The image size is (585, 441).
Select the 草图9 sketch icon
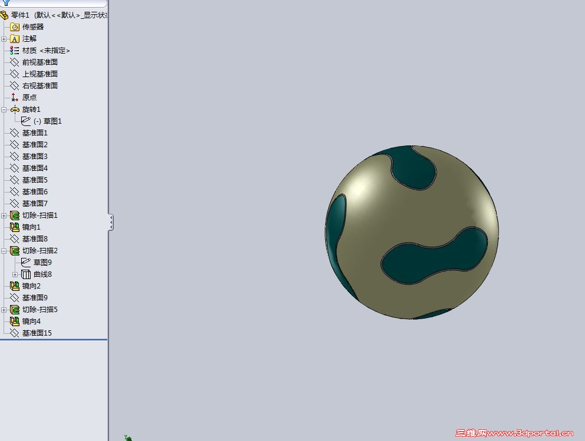(26, 263)
